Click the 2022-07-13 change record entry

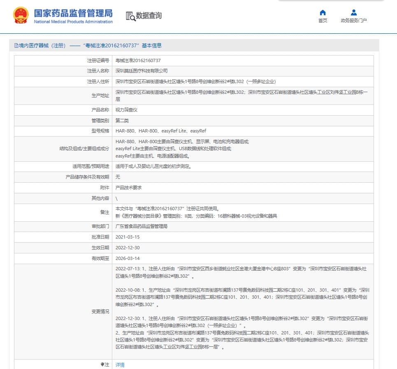click(x=241, y=272)
